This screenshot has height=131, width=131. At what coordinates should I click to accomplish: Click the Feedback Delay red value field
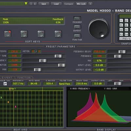coord(99,51)
